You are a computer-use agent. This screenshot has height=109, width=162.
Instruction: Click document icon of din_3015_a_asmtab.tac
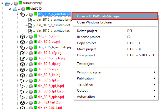pos(30,31)
